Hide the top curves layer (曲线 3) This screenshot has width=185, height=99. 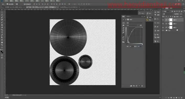tap(163, 20)
